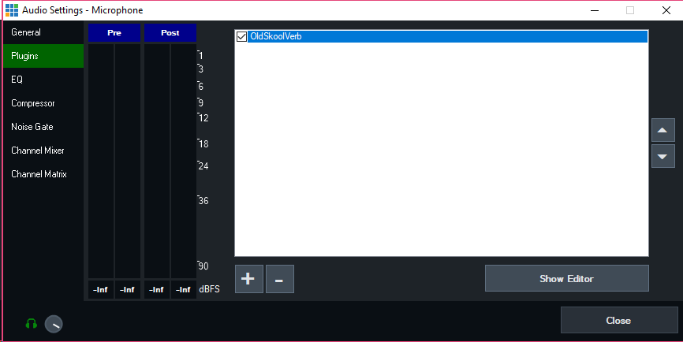Click the green headphones monitor icon

32,323
